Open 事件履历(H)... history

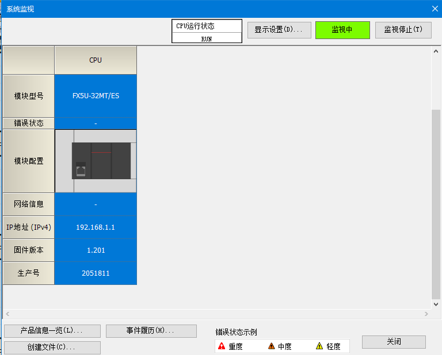pos(151,331)
